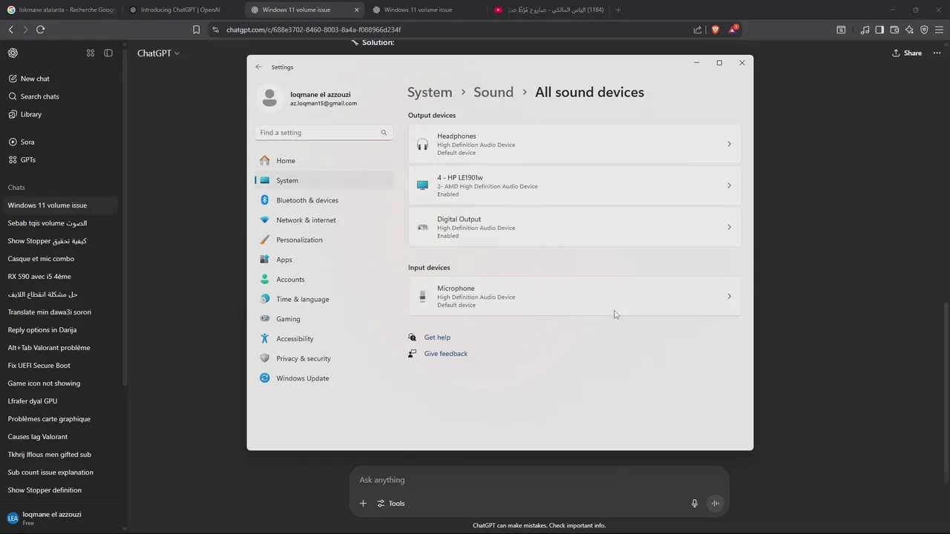Click the Sound breadcrumb in Settings header
Image resolution: width=950 pixels, height=534 pixels.
tap(494, 92)
